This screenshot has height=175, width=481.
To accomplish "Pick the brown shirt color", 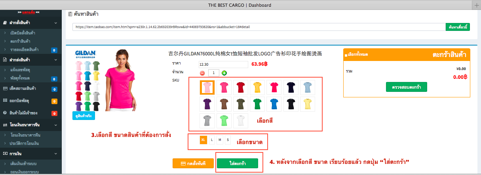I will pyautogui.click(x=224, y=104).
